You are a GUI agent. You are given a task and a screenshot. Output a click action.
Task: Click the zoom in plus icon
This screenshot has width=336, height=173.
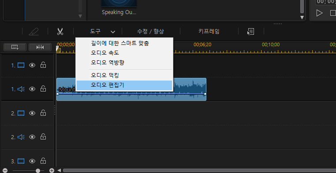click(52, 170)
